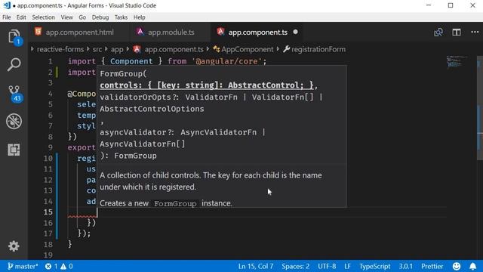Open the Extensions view in activity bar
This screenshot has height=272, width=483.
pyautogui.click(x=14, y=150)
